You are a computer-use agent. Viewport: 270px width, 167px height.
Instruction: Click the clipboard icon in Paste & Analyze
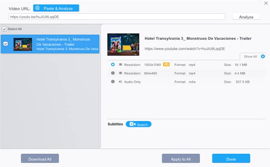point(37,8)
